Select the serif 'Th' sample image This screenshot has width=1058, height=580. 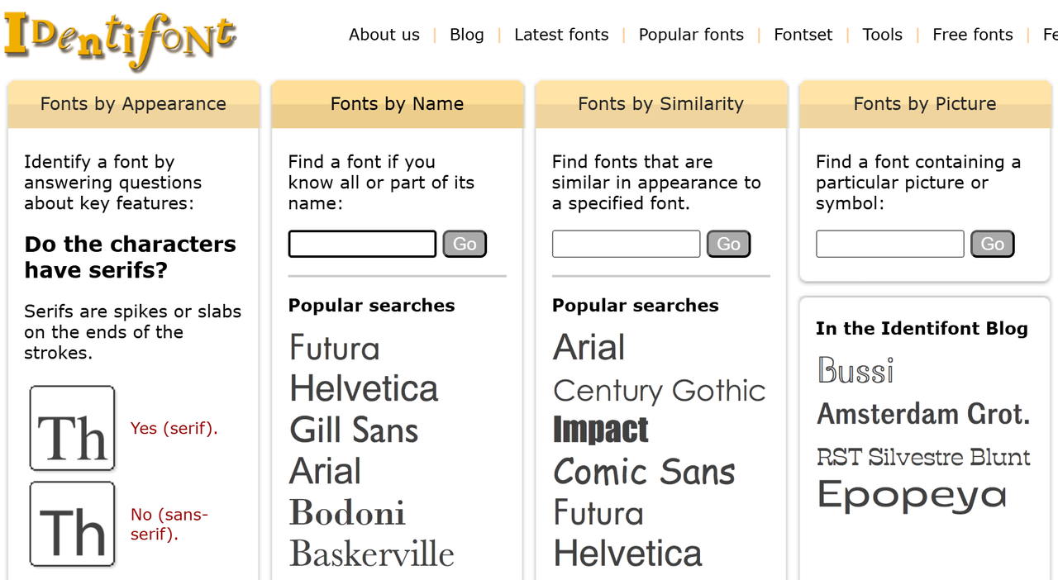[73, 428]
